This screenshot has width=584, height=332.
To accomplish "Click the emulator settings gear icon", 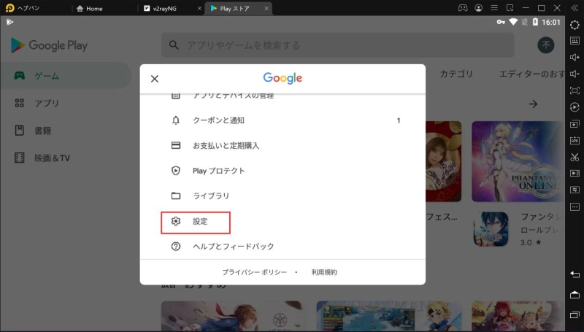I will click(575, 25).
